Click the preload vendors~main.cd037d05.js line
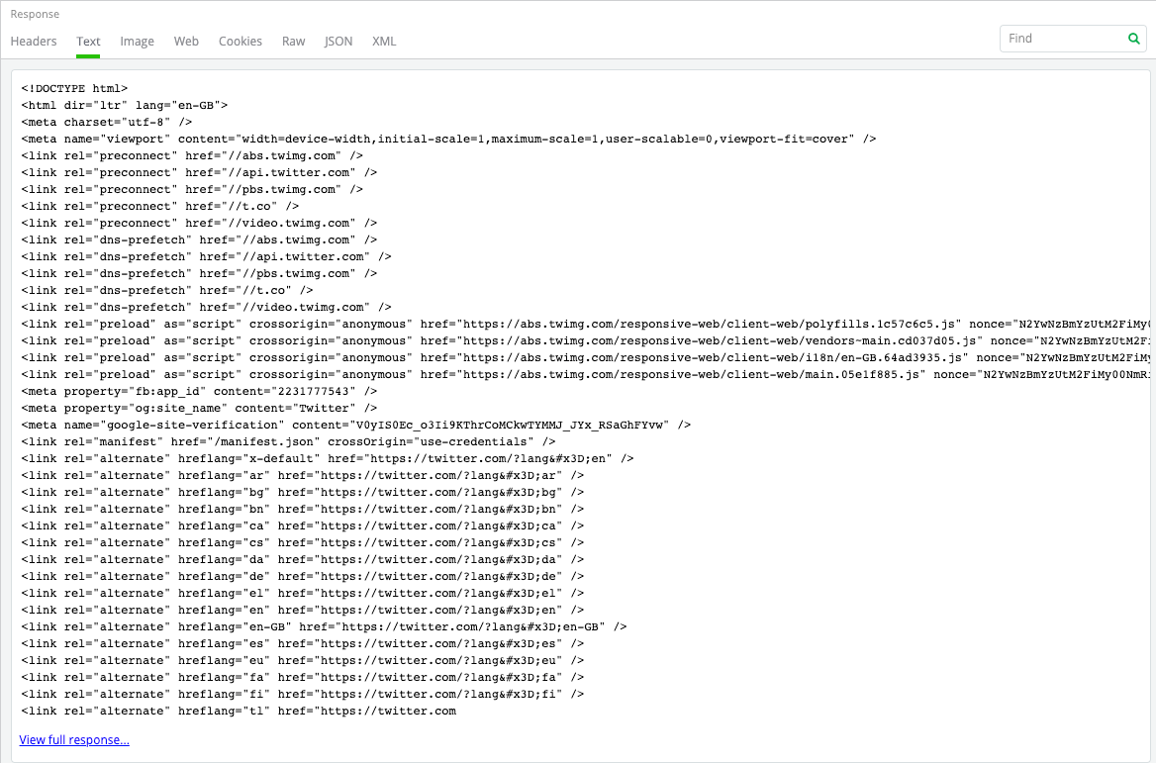Viewport: 1156px width, 763px height. (x=585, y=341)
